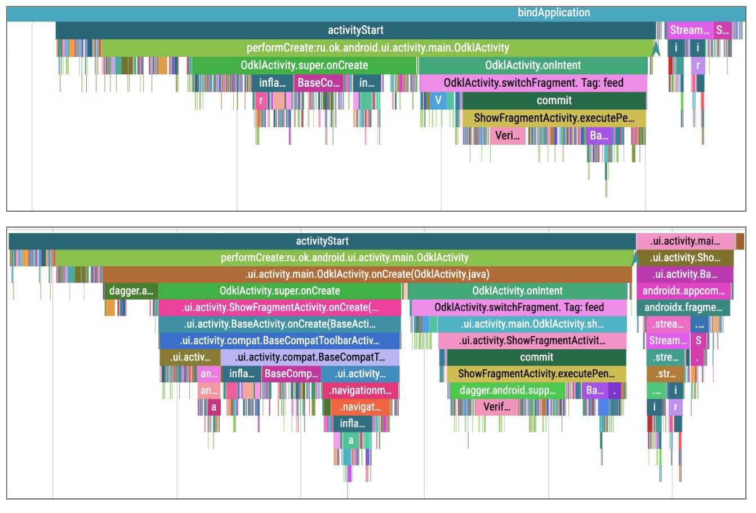Select the .ui.activity.ShowFragmentActivit... slice

click(x=532, y=341)
